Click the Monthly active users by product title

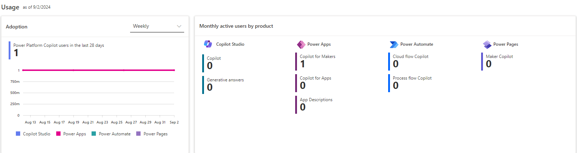pos(236,26)
